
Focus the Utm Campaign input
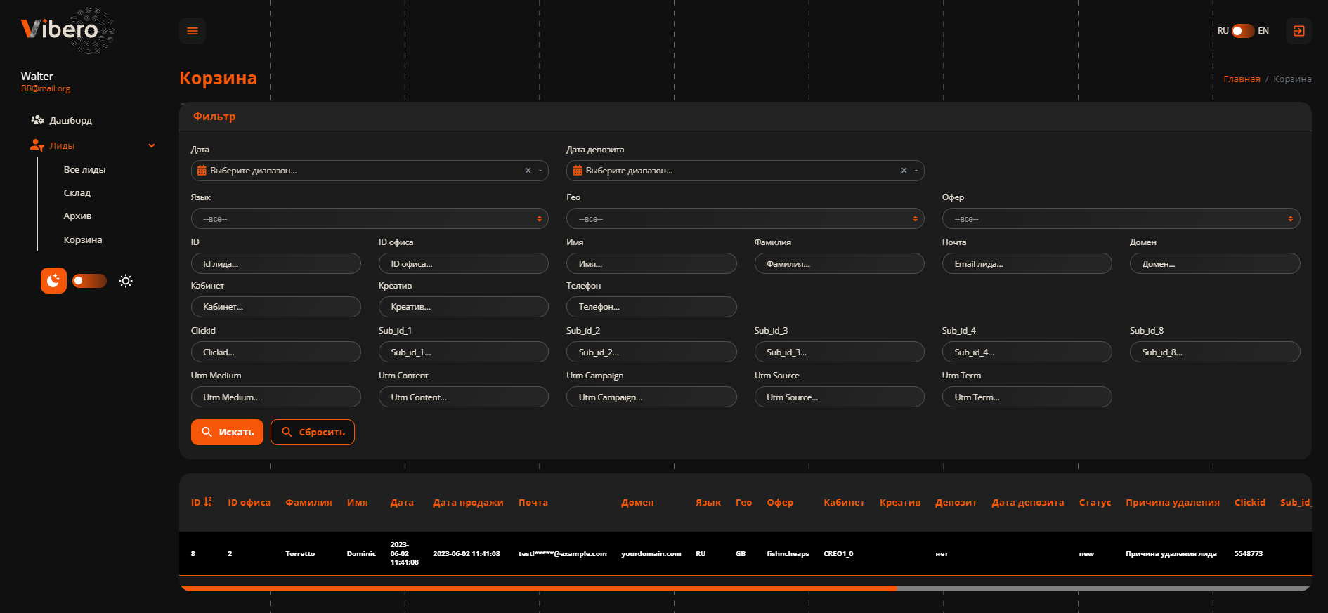[651, 397]
